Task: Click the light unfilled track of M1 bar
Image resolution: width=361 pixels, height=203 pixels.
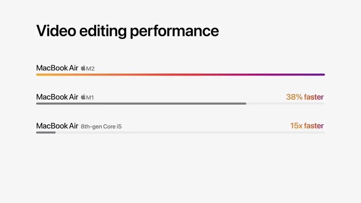Action: (x=286, y=104)
